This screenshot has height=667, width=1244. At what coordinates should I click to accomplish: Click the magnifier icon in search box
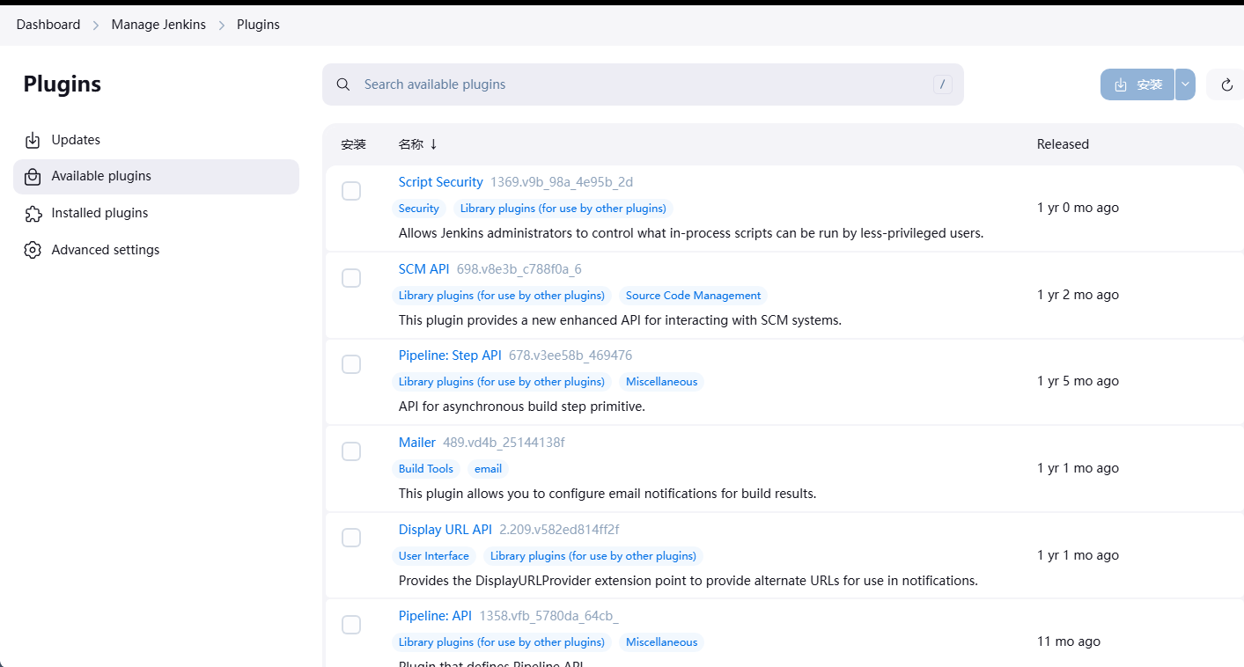(343, 84)
